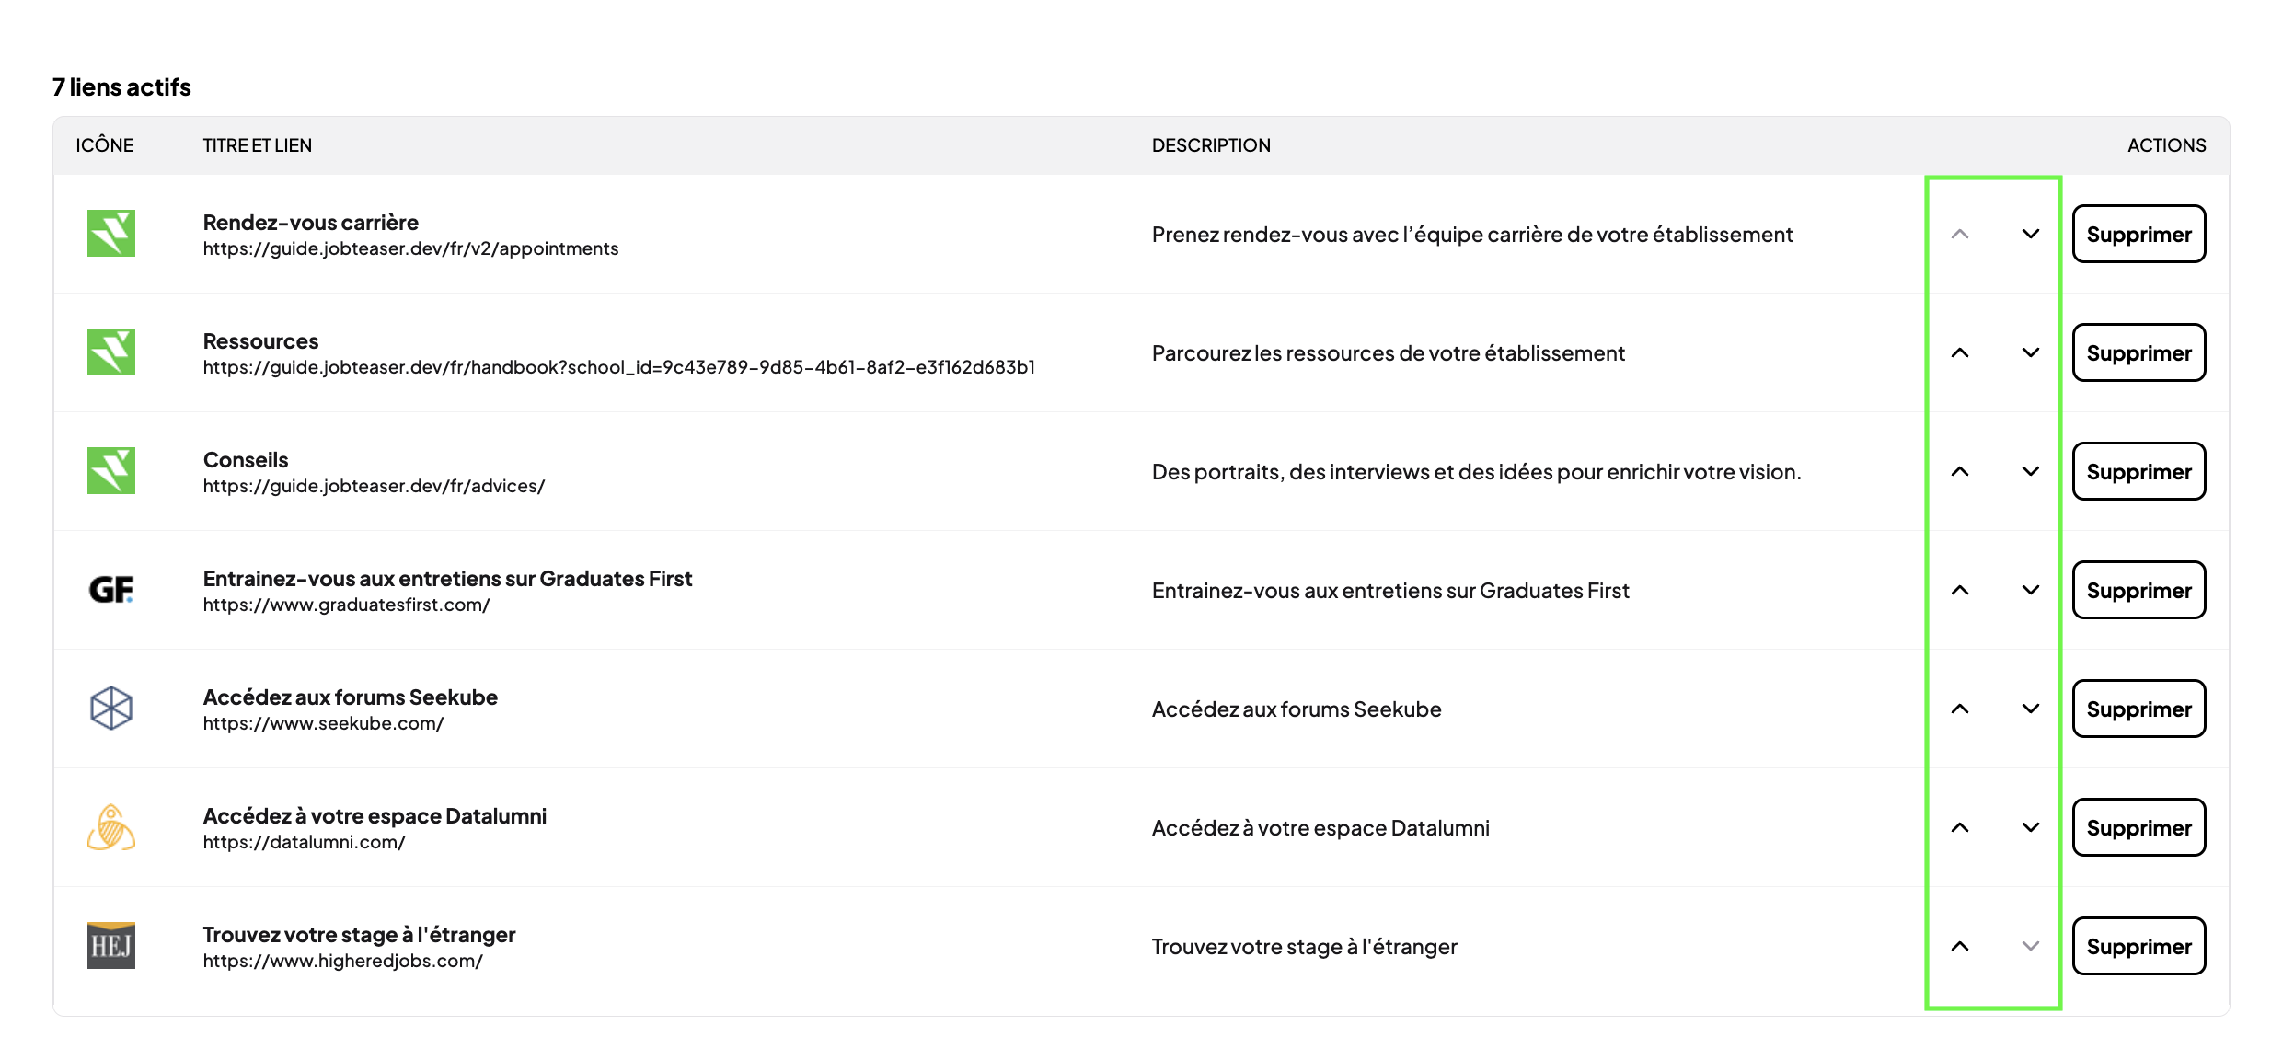The height and width of the screenshot is (1049, 2271).
Task: Click the down chevron for Rendez-vous carrière
Action: 2030,235
